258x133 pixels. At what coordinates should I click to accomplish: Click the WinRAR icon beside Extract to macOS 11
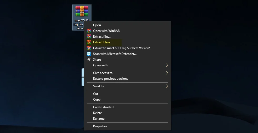[89, 48]
